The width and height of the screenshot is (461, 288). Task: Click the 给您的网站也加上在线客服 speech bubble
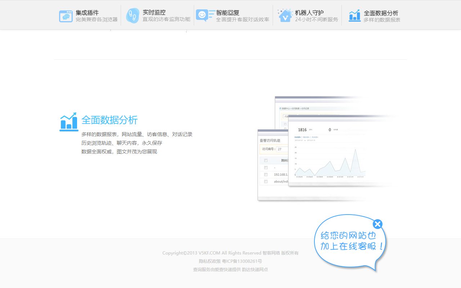[350, 243]
